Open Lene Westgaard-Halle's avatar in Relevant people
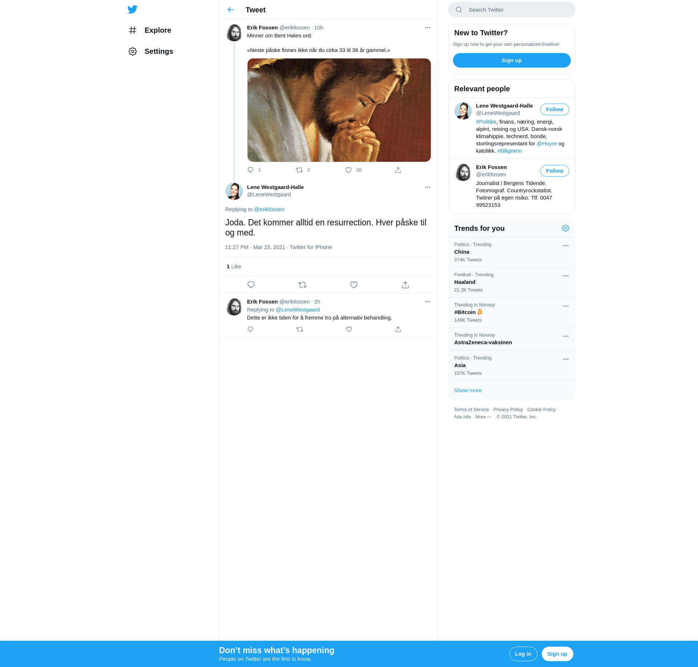 pos(463,111)
